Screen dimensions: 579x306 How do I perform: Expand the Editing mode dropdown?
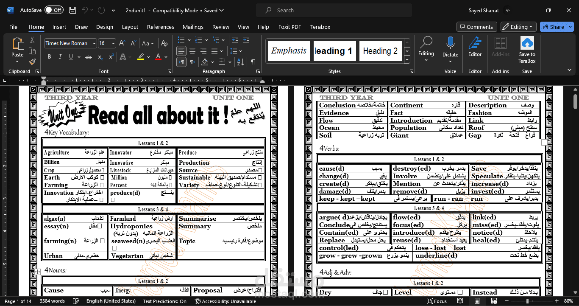(x=518, y=27)
